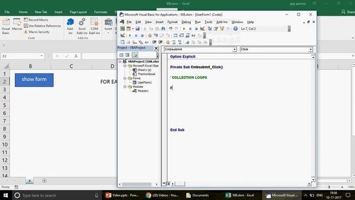
Task: Open the Click procedure dropdown
Action: (311, 49)
